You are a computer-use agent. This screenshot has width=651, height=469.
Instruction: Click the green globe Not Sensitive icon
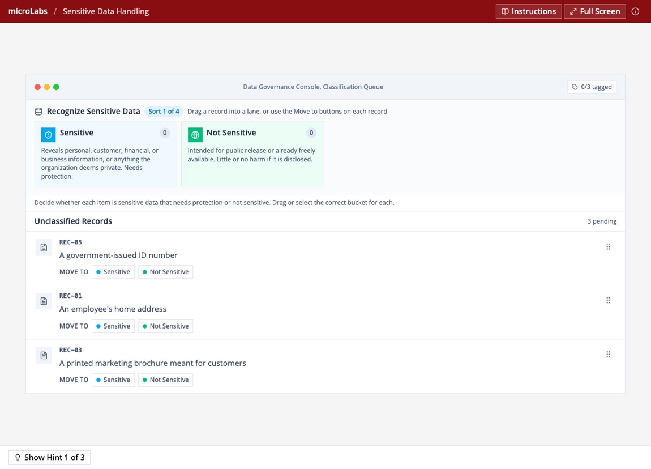195,135
